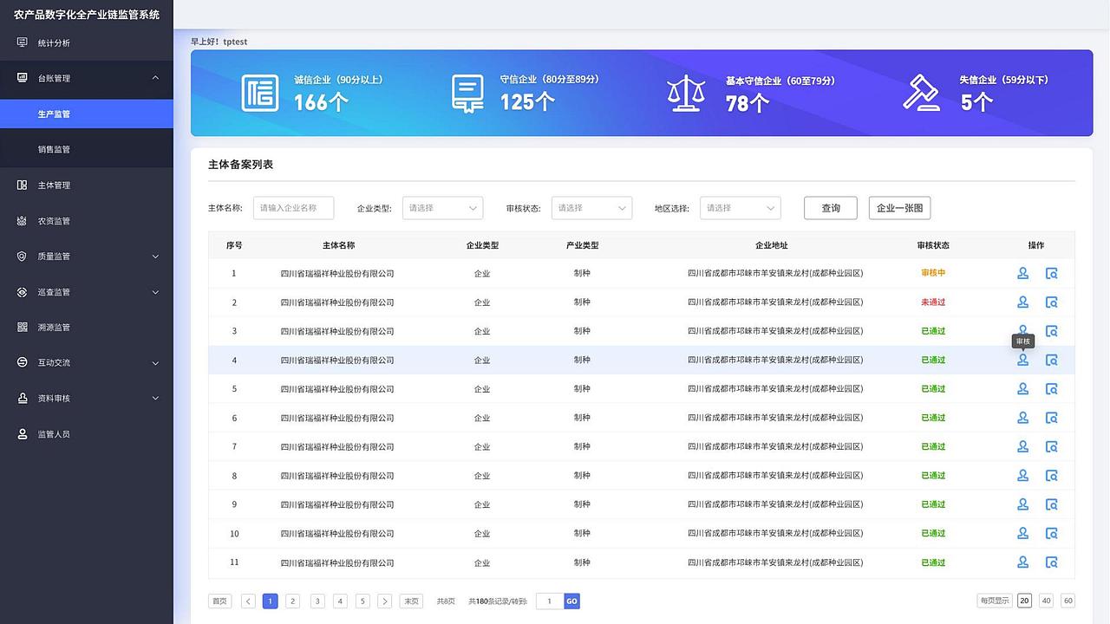Open the 审核状态 dropdown
Image resolution: width=1110 pixels, height=624 pixels.
pos(591,208)
